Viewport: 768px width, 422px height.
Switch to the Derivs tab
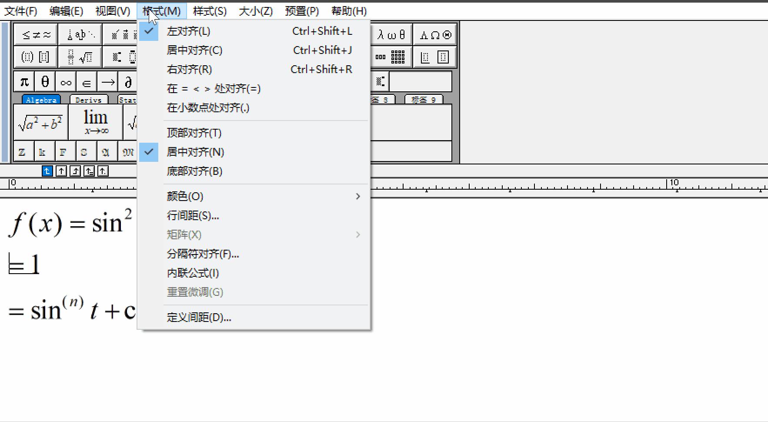[x=88, y=100]
